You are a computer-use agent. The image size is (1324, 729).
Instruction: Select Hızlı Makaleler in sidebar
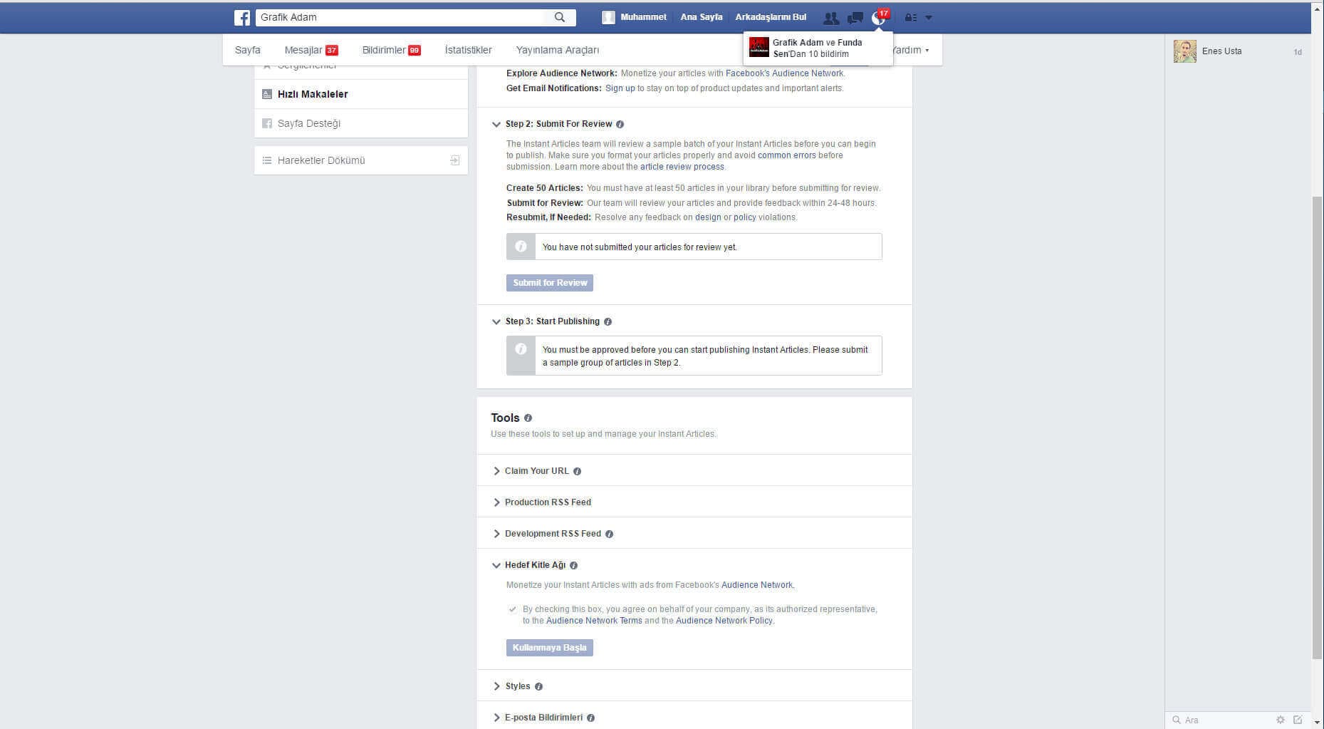(361, 94)
